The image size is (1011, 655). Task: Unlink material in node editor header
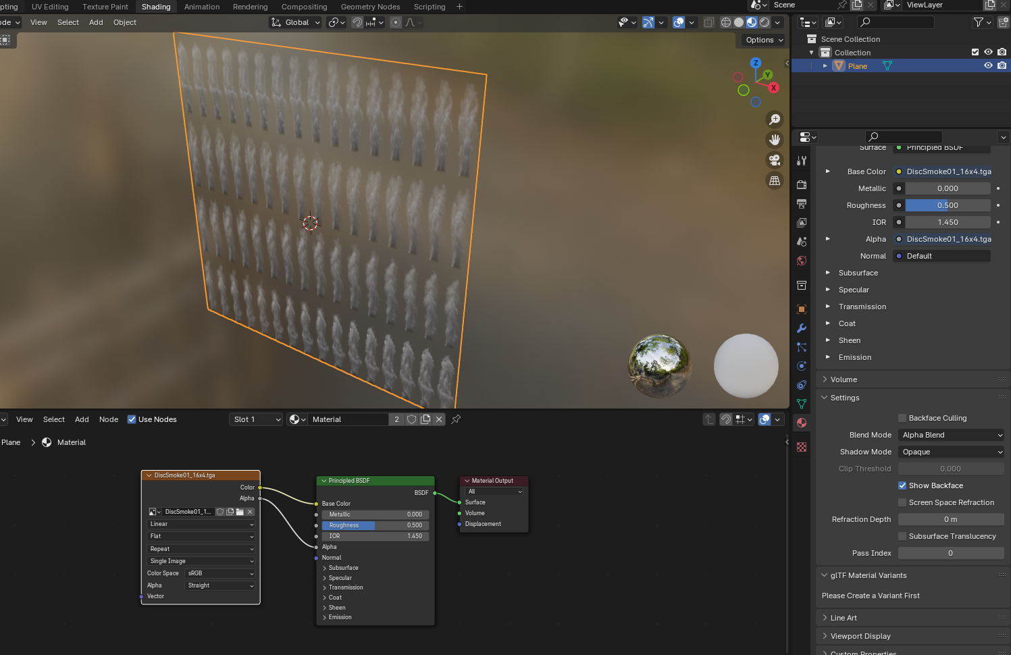point(439,419)
